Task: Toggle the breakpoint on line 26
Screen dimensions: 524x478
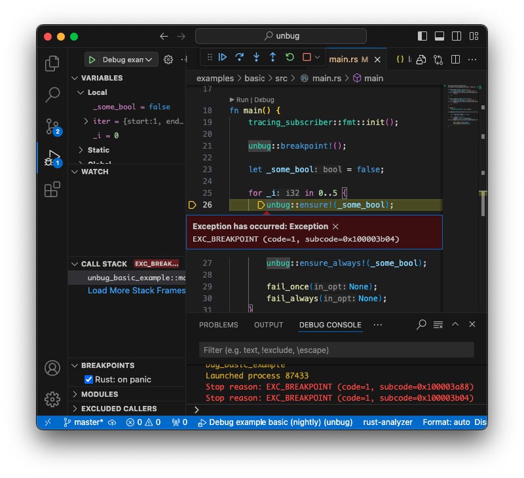Action: point(192,204)
